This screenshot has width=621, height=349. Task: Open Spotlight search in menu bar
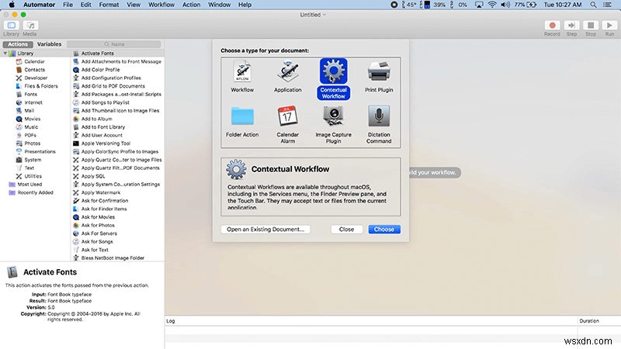(x=593, y=5)
